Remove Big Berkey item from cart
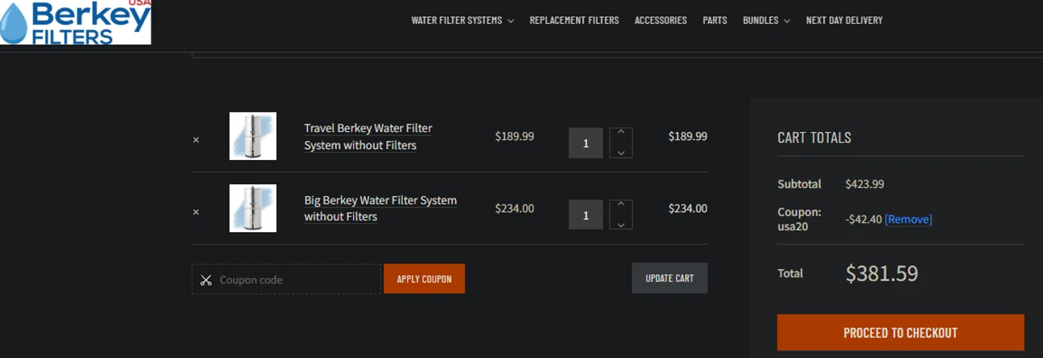This screenshot has width=1043, height=358. click(x=196, y=212)
